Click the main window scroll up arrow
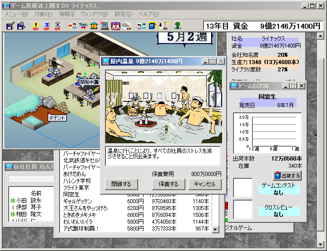This screenshot has width=327, height=251. click(x=321, y=36)
